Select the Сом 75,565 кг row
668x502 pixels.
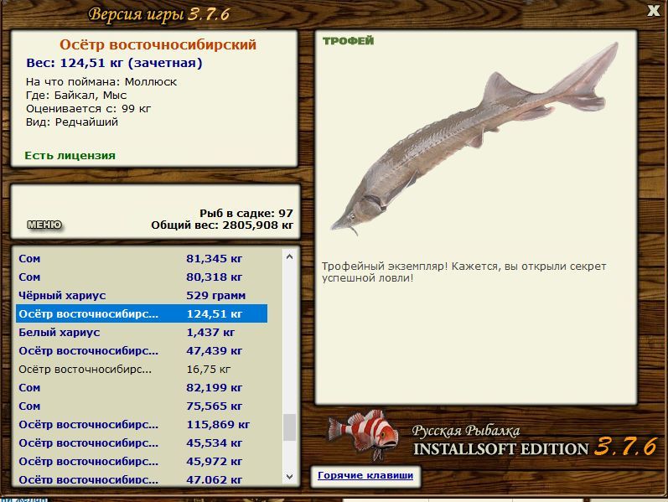click(x=142, y=406)
